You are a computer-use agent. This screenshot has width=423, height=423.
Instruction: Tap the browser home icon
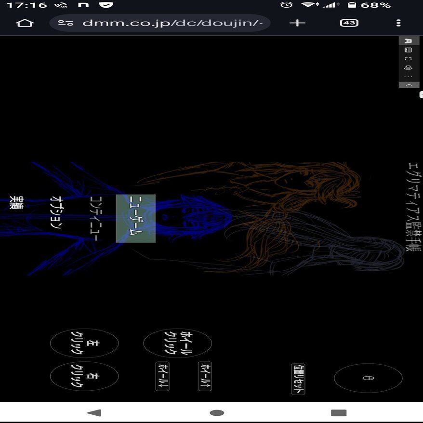pyautogui.click(x=25, y=23)
